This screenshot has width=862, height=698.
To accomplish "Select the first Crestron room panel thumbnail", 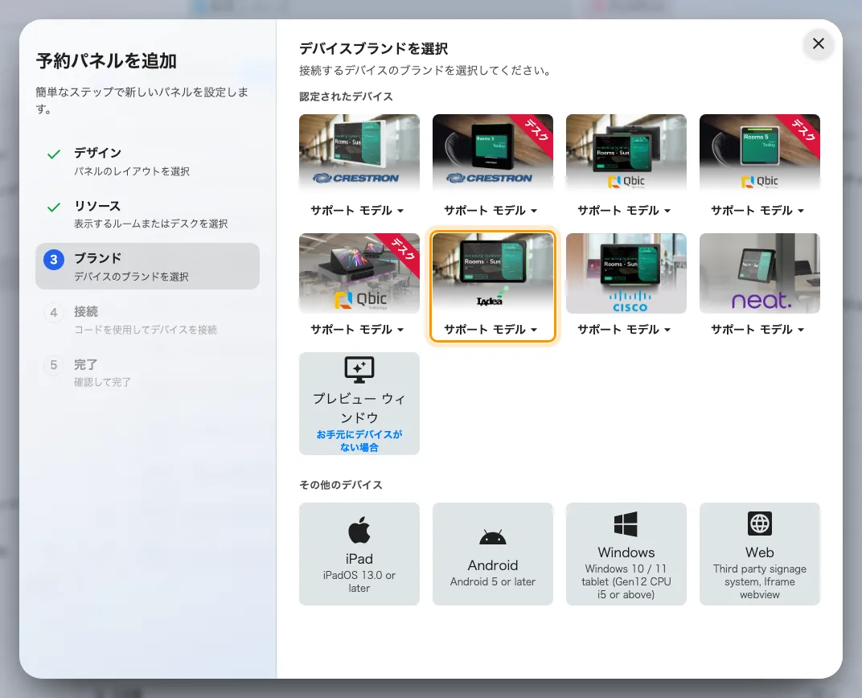I will tap(359, 152).
